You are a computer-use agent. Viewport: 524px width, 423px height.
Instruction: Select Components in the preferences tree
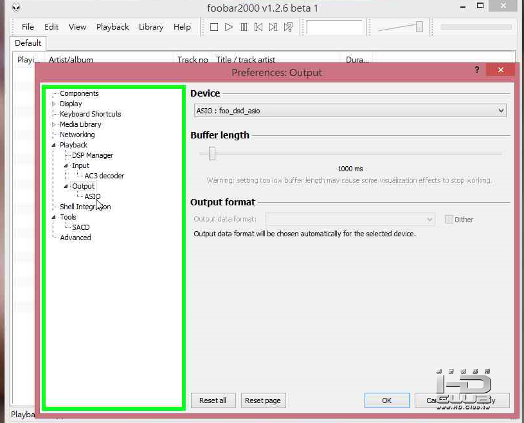point(79,93)
